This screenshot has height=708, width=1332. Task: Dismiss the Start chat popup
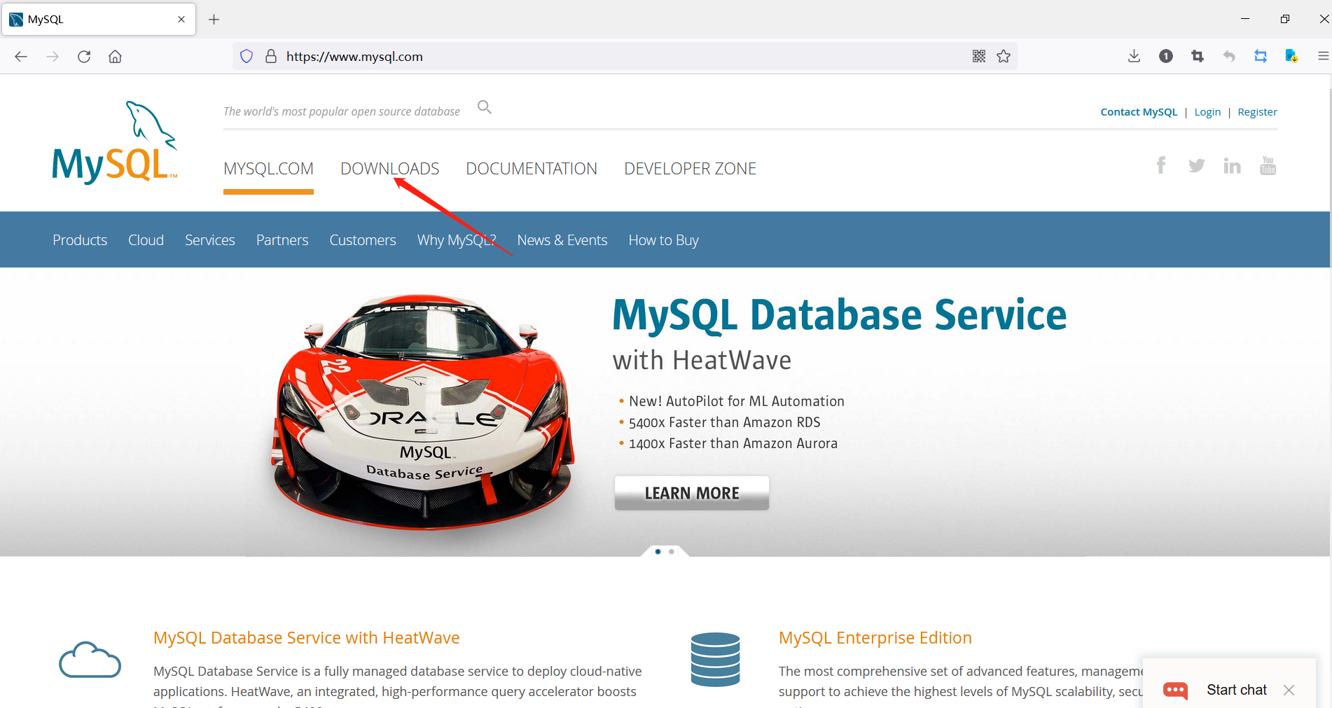1289,690
